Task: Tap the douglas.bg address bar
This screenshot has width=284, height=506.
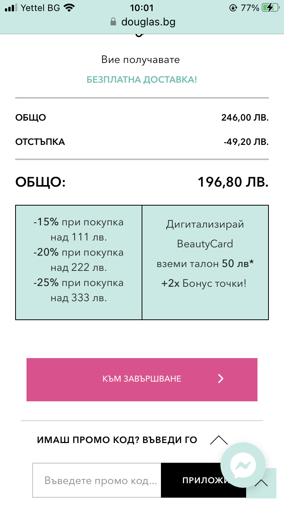Action: pyautogui.click(x=148, y=22)
